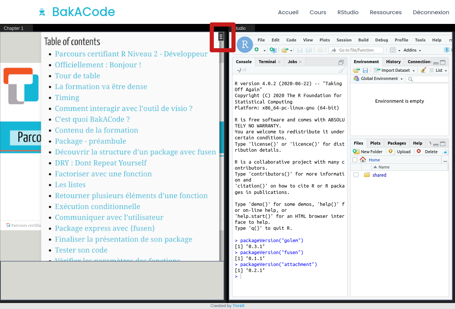Click the RStudio New File plus icon
The image size is (455, 309).
(x=257, y=50)
